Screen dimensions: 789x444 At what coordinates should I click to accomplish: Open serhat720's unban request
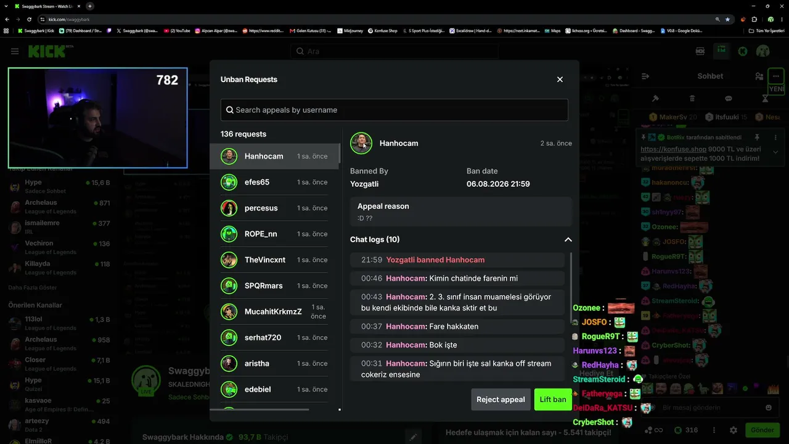point(275,338)
